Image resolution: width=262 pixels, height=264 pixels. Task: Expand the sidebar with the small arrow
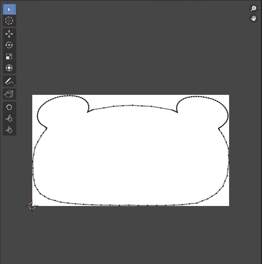pyautogui.click(x=260, y=8)
